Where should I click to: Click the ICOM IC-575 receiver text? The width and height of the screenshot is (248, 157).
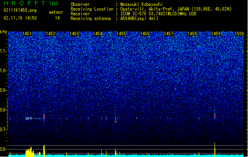tap(158, 14)
